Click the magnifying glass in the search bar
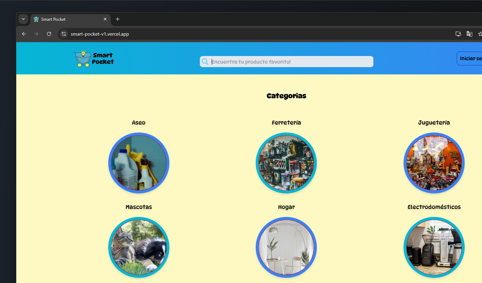The width and height of the screenshot is (482, 283). coord(205,61)
